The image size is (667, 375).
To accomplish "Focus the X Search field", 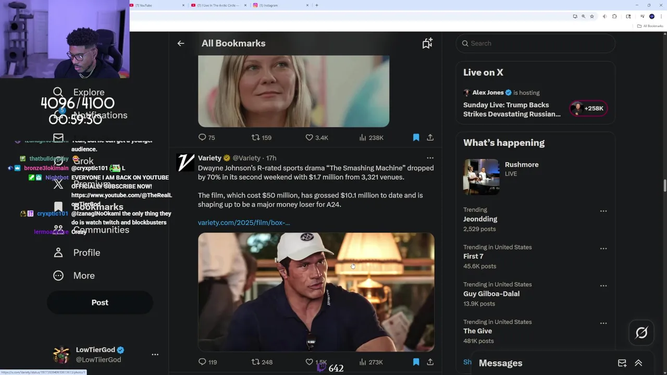I will 536,43.
